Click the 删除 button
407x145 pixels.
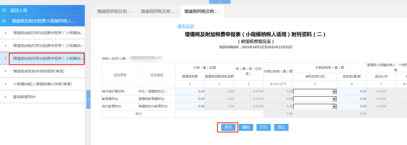[246, 127]
